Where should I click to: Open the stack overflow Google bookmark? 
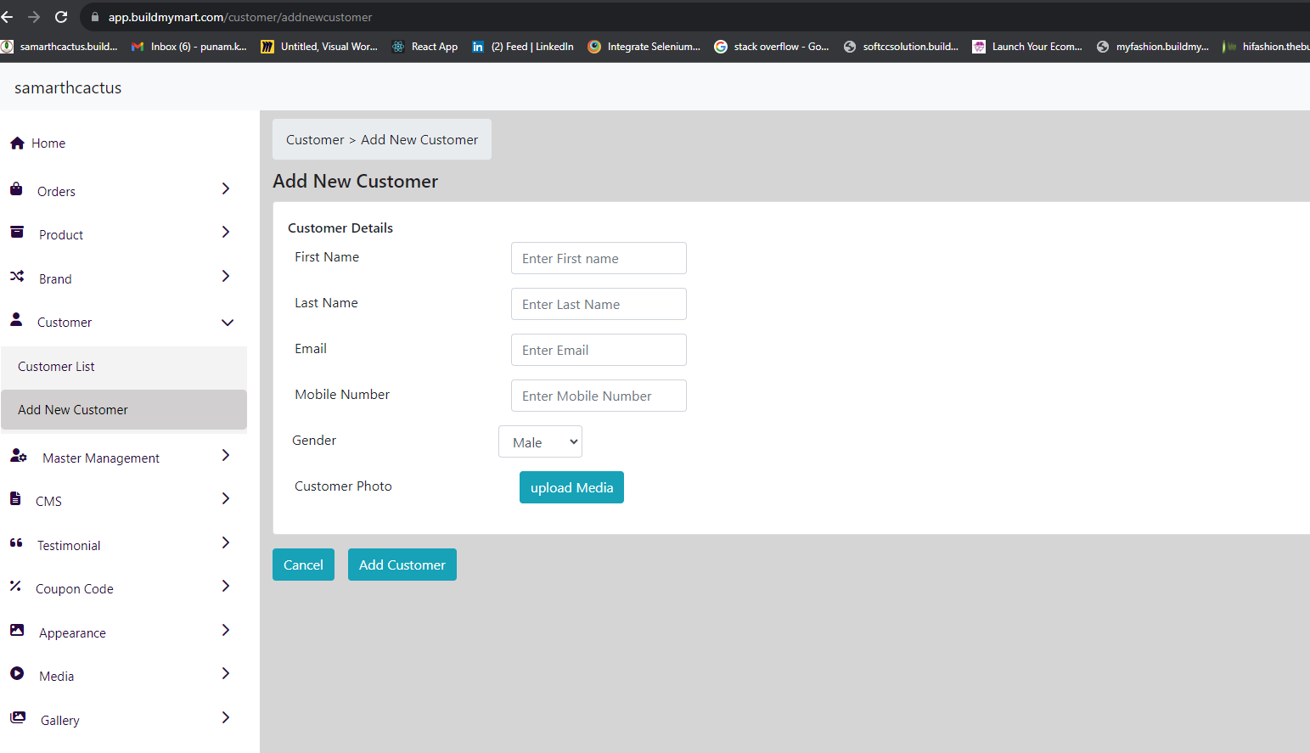tap(772, 47)
